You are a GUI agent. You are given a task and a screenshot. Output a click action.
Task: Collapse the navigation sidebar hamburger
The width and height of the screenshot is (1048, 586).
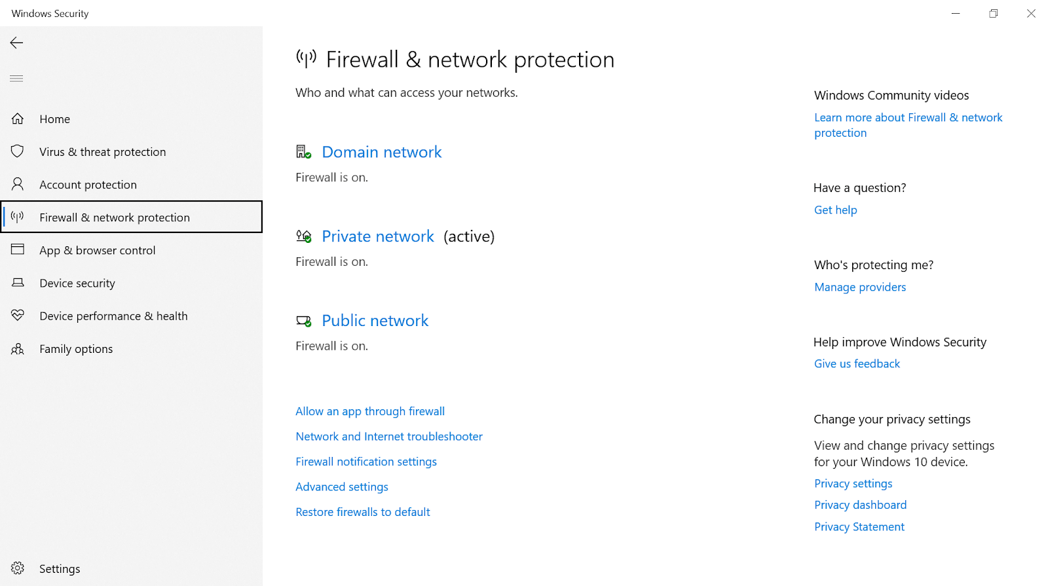[16, 78]
